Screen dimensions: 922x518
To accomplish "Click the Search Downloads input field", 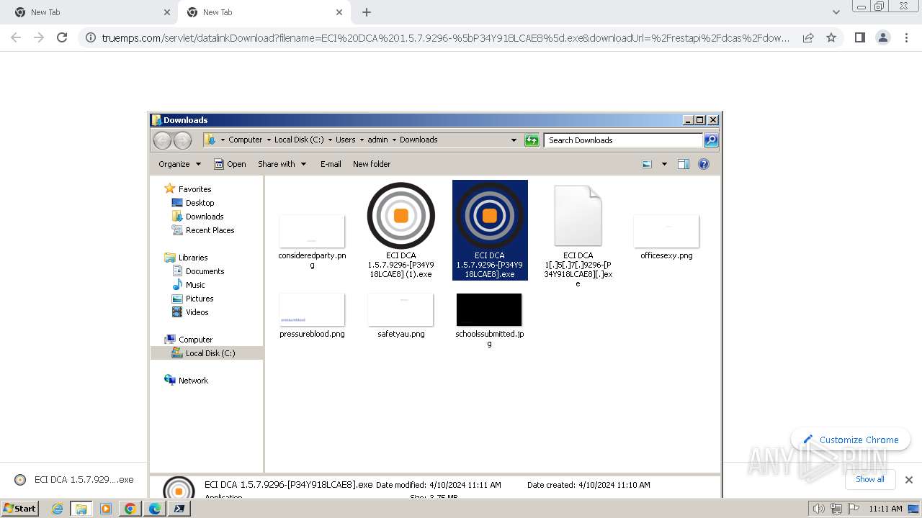I will point(623,140).
